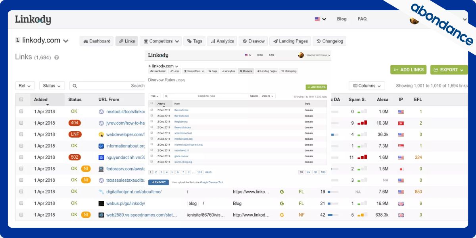The height and width of the screenshot is (238, 476).
Task: Click the 502 status badge
Action: click(74, 157)
